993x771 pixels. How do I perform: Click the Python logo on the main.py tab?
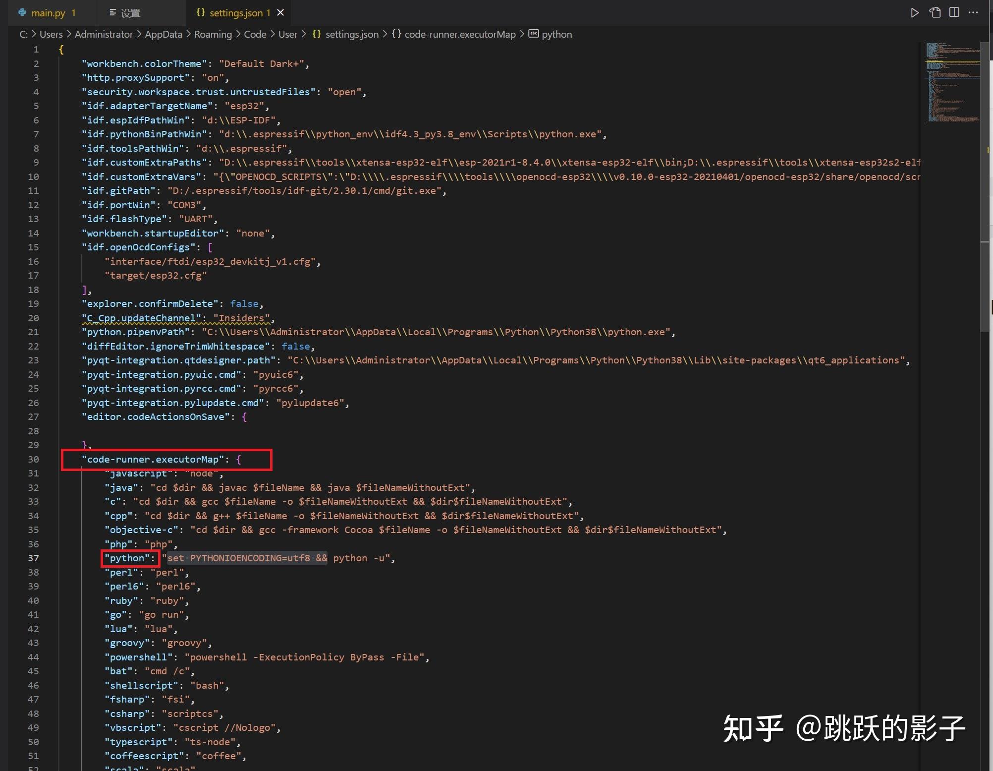click(x=22, y=12)
